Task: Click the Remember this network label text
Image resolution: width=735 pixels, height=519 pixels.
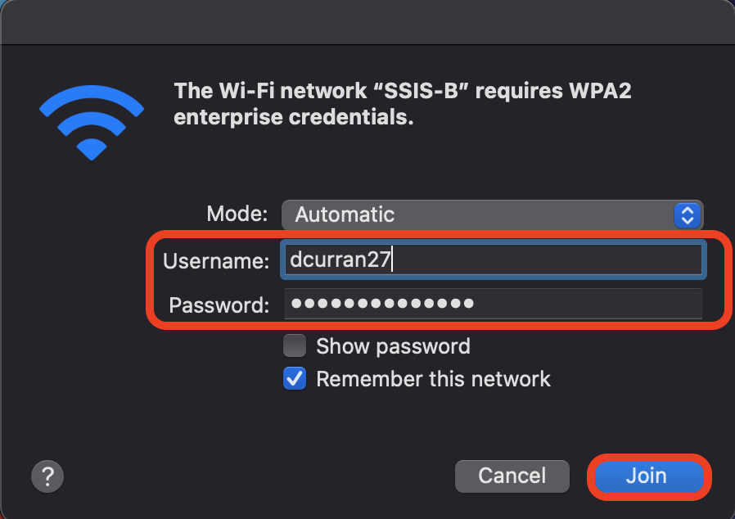Action: pos(433,379)
